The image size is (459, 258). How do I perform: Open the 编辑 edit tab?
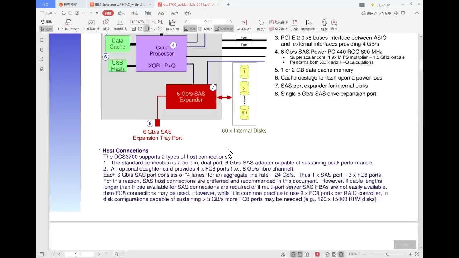(148, 13)
